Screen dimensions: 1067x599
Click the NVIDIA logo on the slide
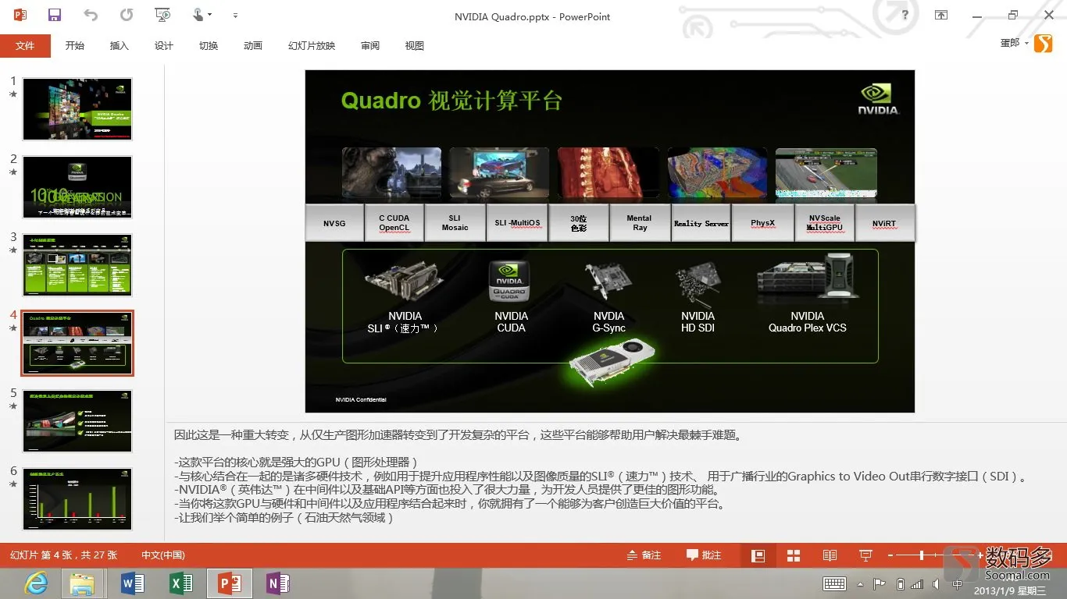tap(879, 98)
